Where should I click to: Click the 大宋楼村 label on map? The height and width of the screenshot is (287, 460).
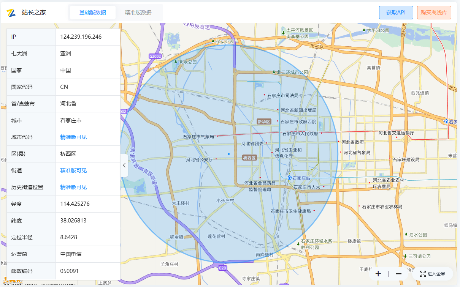coord(181,203)
